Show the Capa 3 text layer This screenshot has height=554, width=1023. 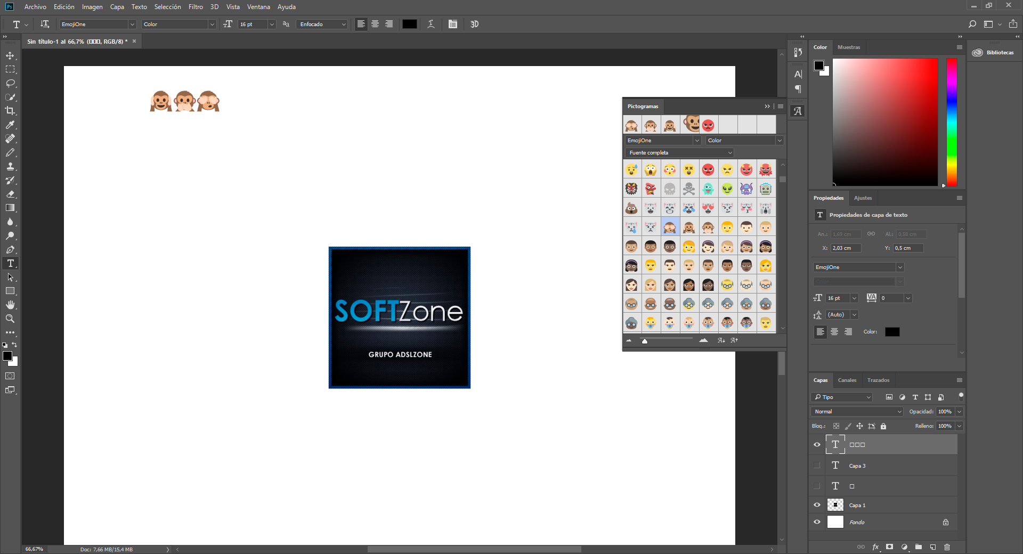(x=817, y=466)
